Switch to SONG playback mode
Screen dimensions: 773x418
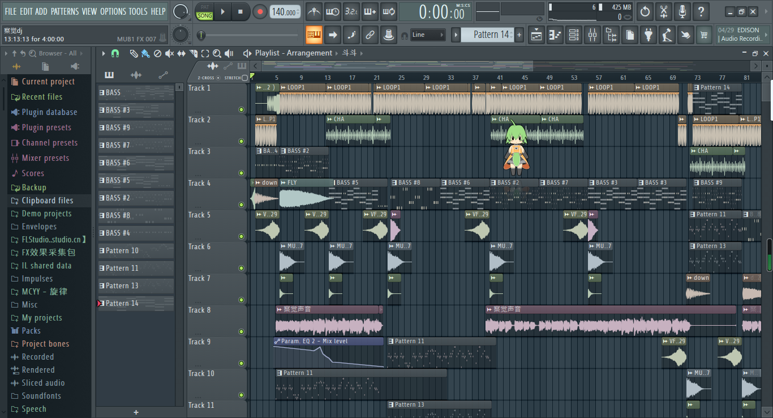point(204,15)
